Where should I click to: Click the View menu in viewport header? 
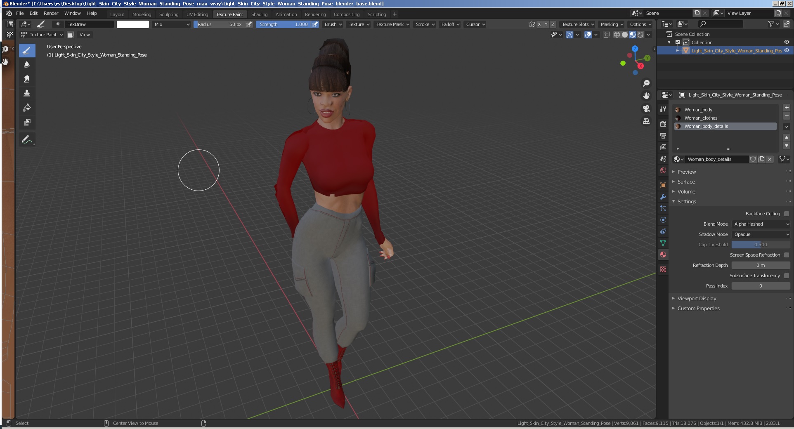[85, 35]
